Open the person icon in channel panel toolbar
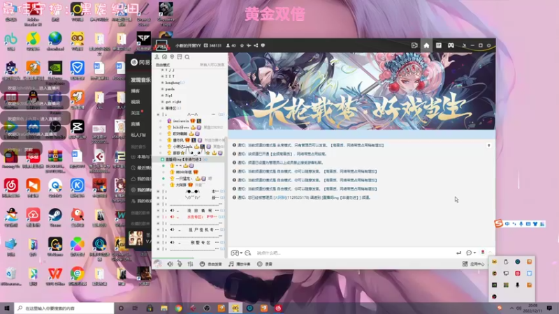The width and height of the screenshot is (559, 314). click(157, 57)
